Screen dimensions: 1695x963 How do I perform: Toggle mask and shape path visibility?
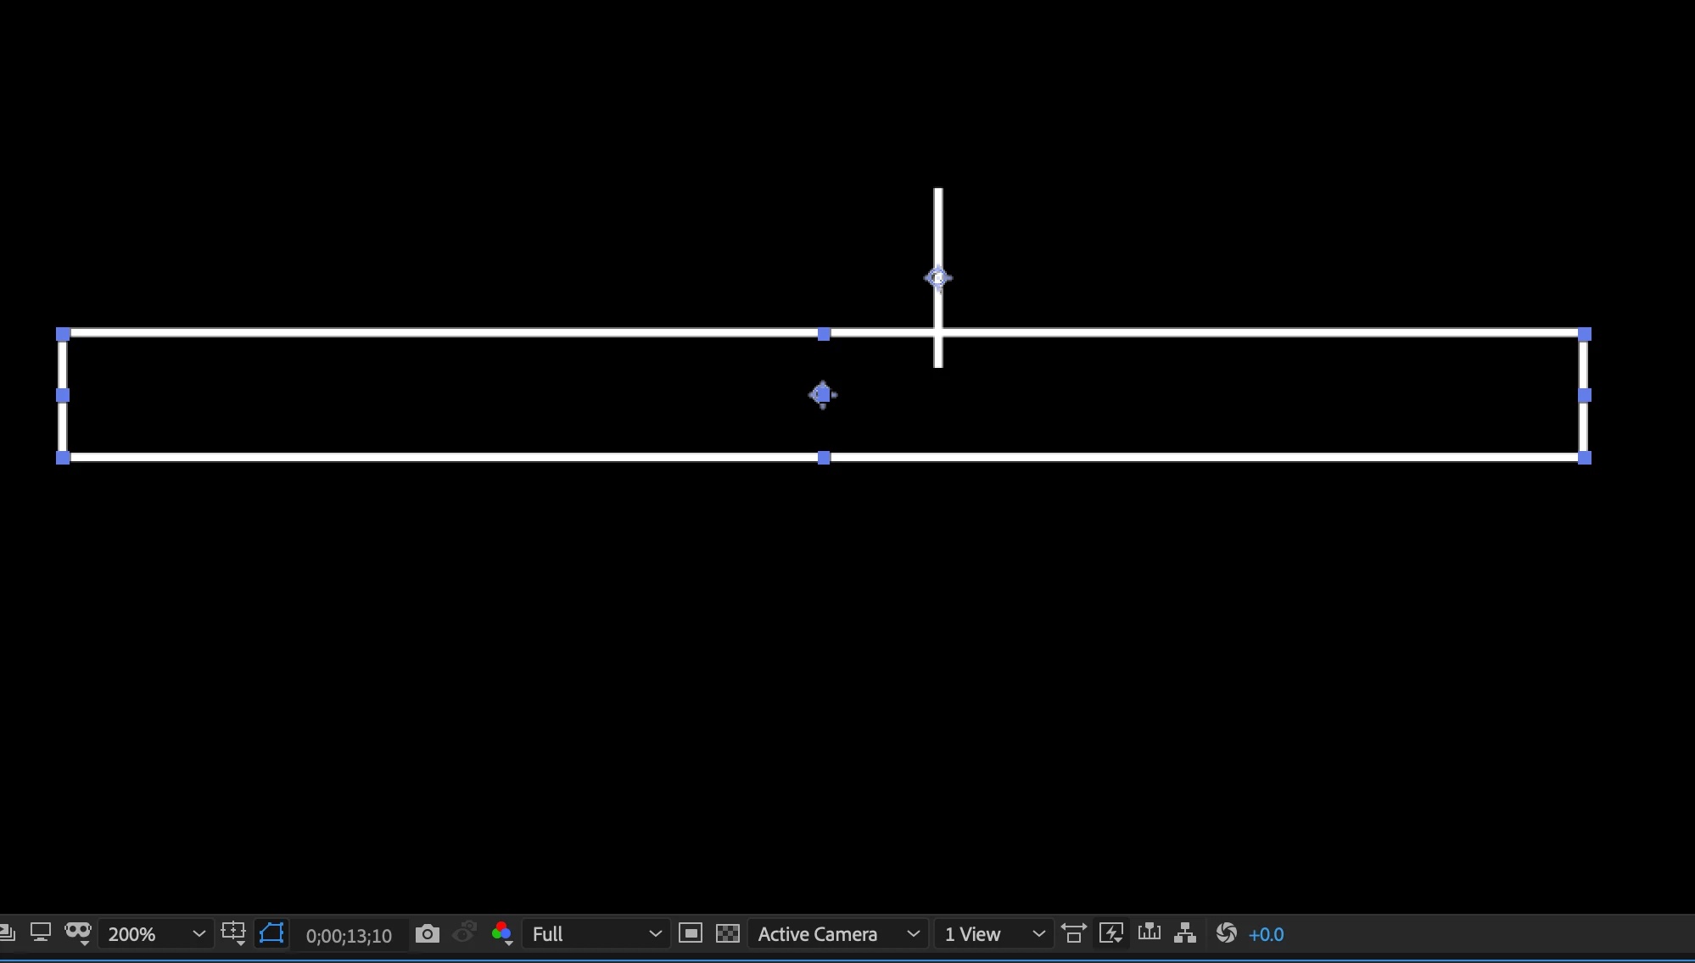[271, 933]
